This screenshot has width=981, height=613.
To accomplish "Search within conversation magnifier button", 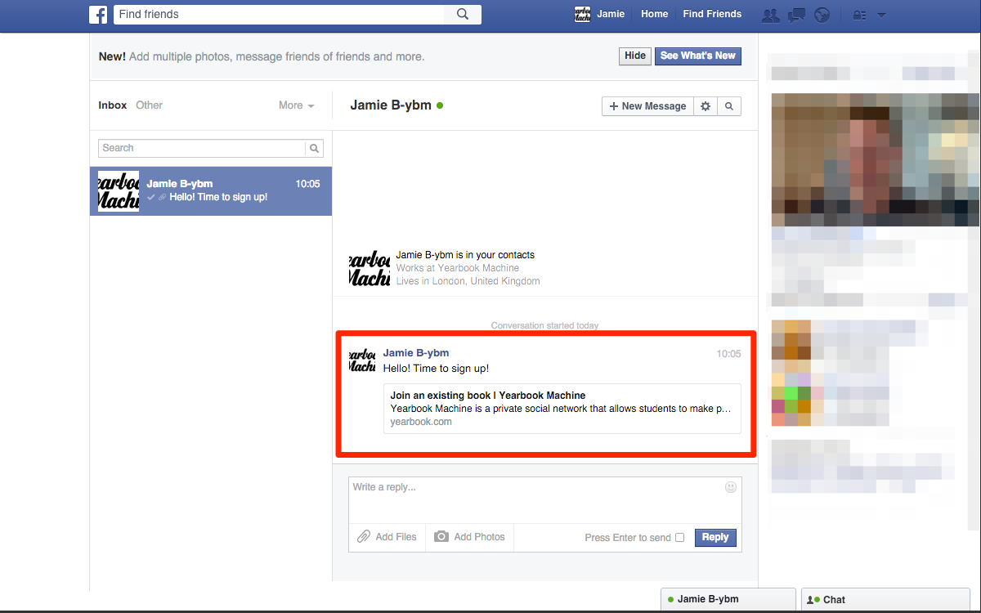I will pos(729,106).
